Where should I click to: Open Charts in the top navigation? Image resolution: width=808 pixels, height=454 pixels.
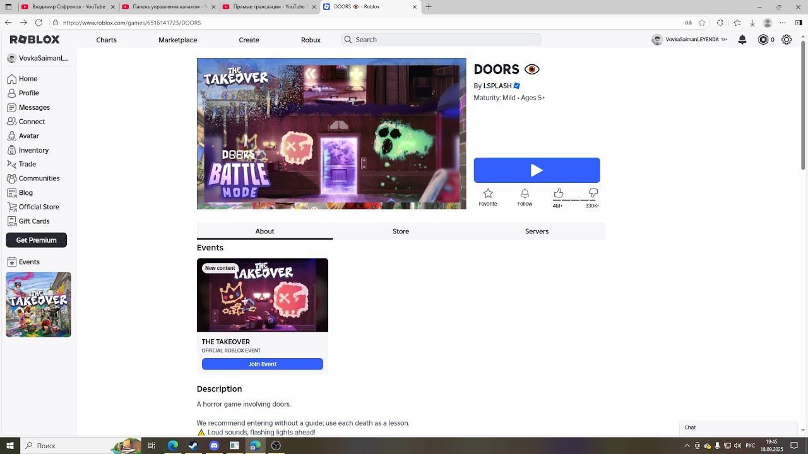coord(106,40)
